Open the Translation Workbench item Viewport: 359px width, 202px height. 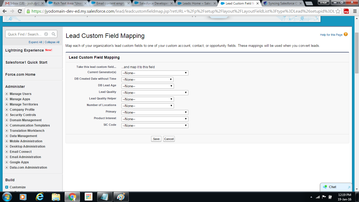tap(27, 131)
